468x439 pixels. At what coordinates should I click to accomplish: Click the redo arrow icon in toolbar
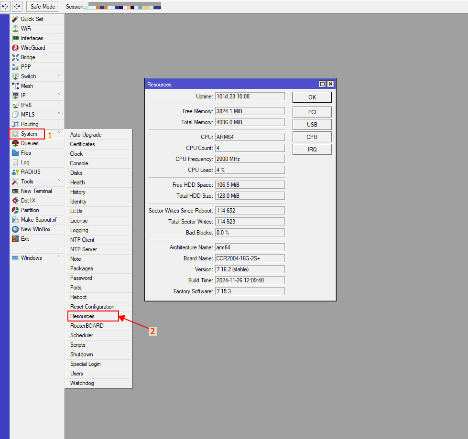coord(17,6)
